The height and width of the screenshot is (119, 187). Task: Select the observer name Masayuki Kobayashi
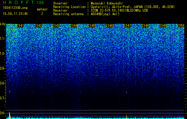(x=107, y=3)
